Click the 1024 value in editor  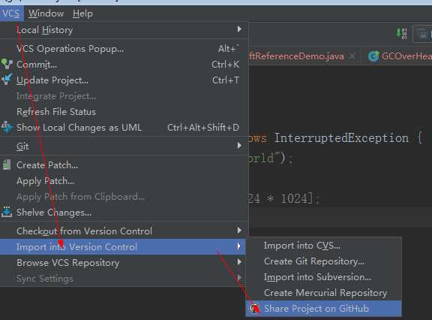pos(294,198)
